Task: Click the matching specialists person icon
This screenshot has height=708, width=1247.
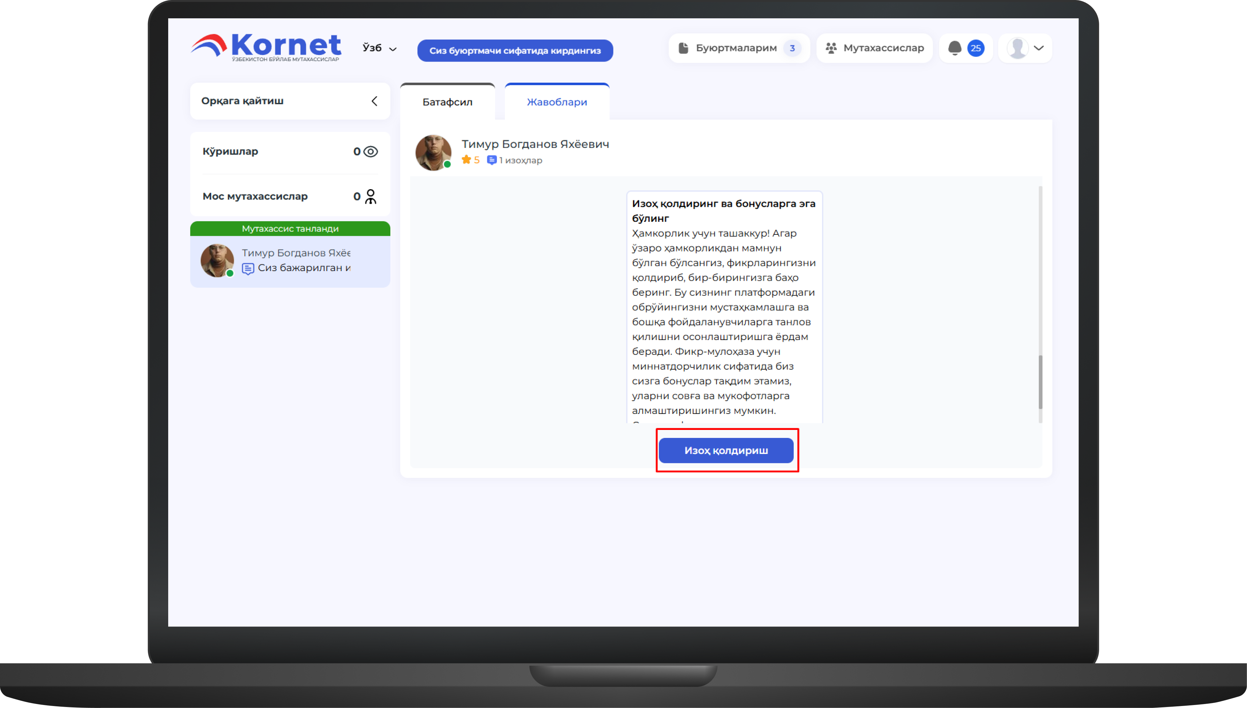Action: point(371,196)
